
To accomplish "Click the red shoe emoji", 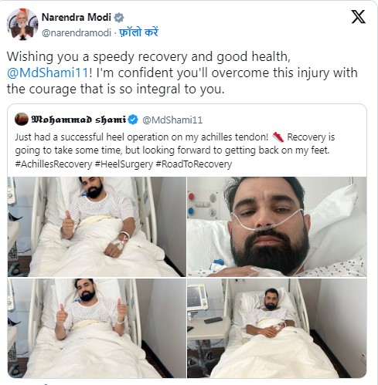I will pos(278,137).
